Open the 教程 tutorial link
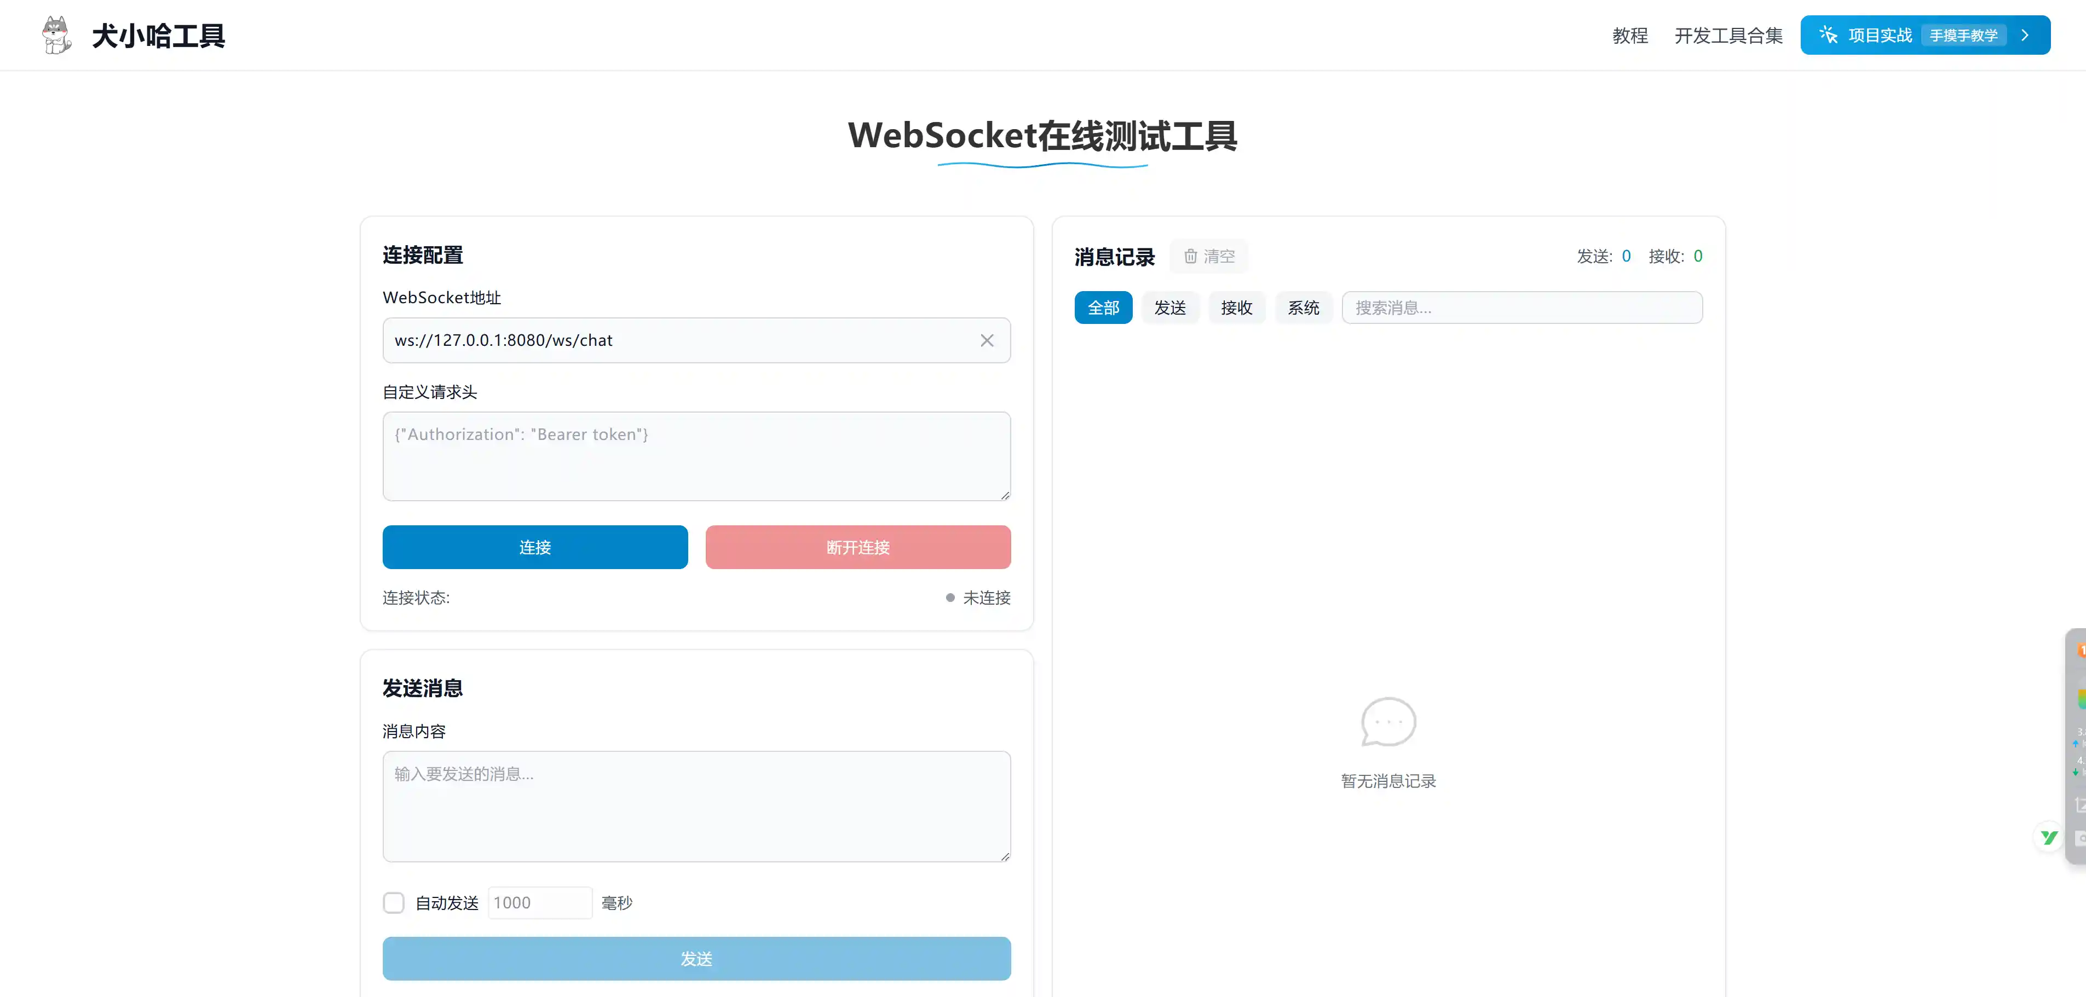 (1629, 36)
